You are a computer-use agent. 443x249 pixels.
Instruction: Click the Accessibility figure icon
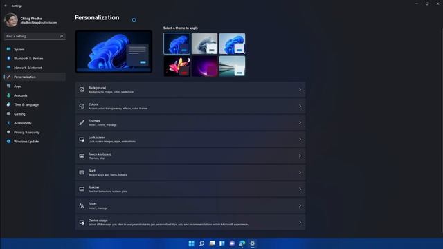pos(8,123)
